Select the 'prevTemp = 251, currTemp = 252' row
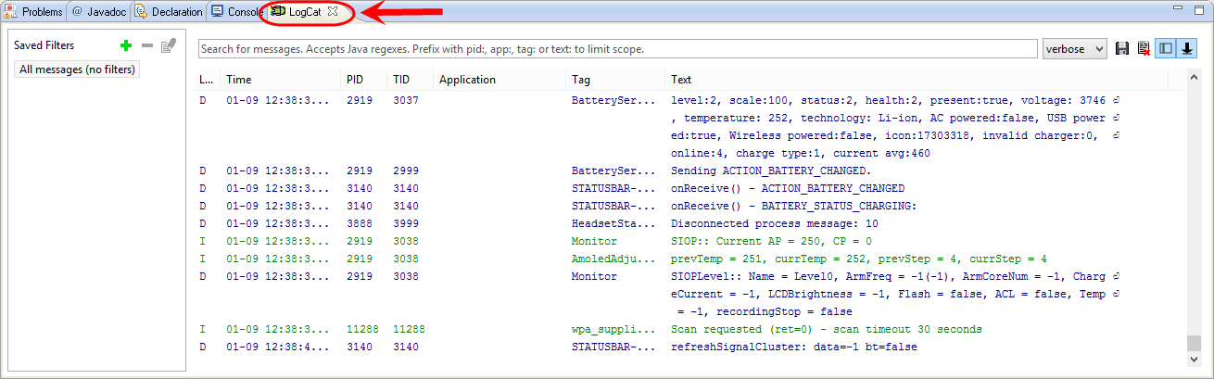This screenshot has height=379, width=1214. point(691,259)
